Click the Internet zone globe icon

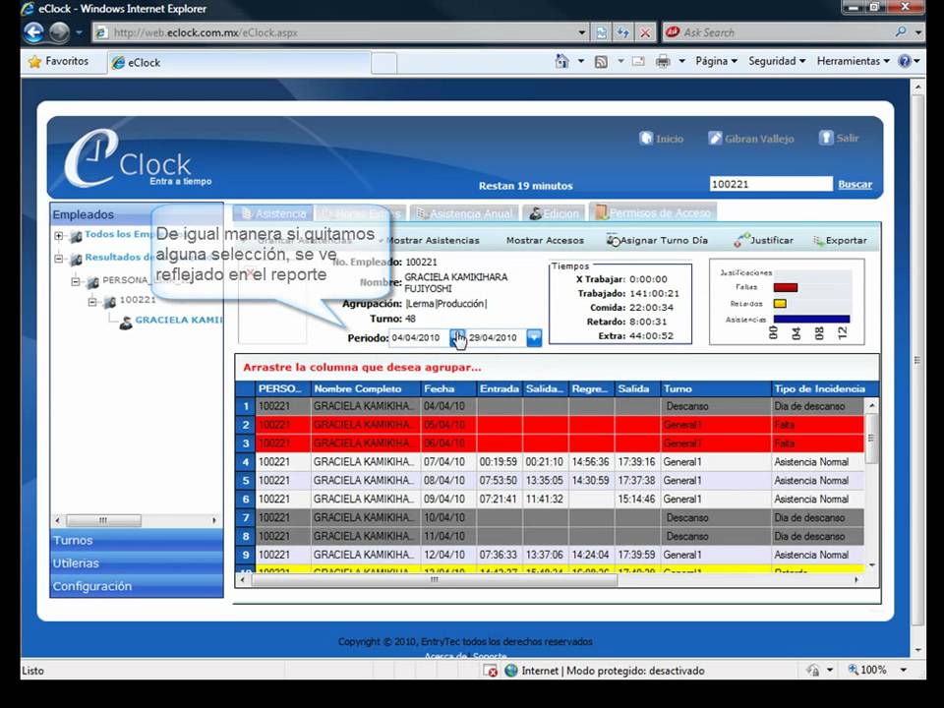coord(511,670)
